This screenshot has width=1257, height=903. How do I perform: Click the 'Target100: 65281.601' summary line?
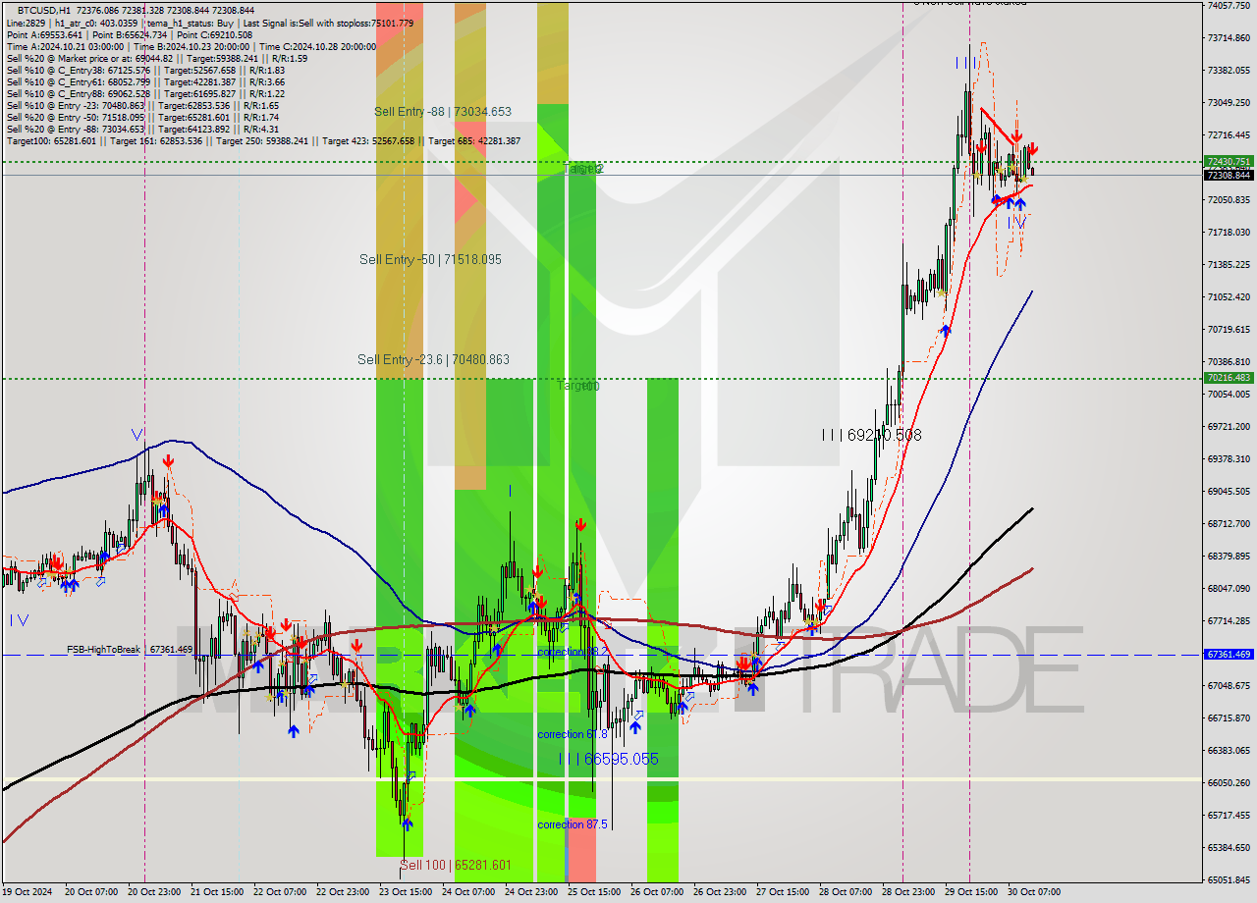tap(263, 141)
